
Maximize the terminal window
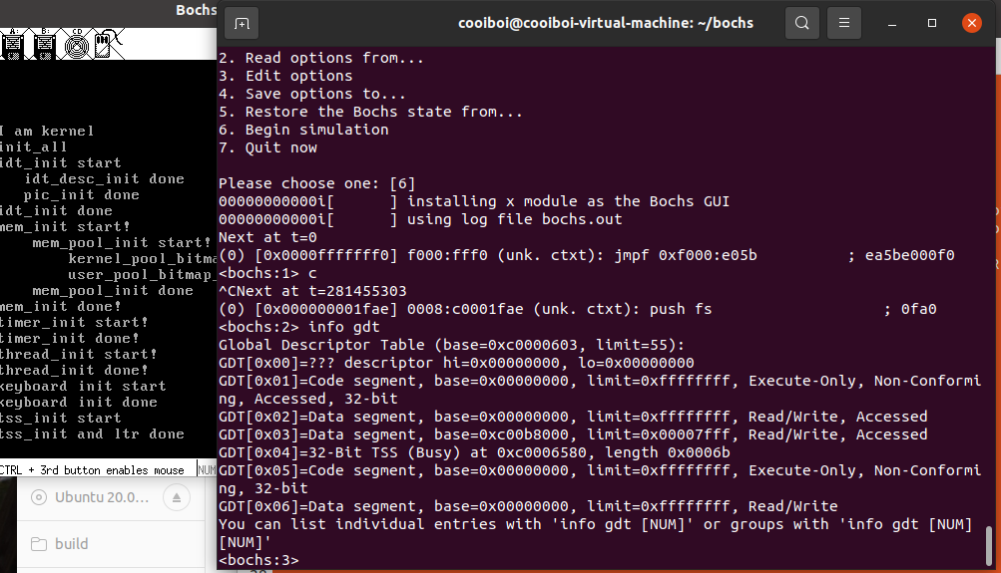[x=931, y=24]
